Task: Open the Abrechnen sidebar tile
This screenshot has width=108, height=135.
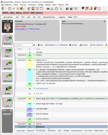Action: tap(7, 40)
